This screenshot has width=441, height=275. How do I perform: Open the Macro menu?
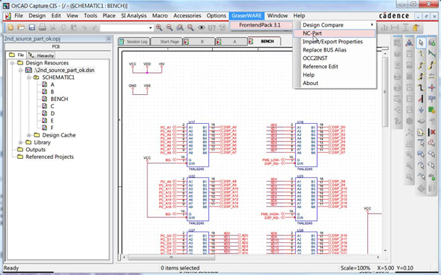(160, 16)
